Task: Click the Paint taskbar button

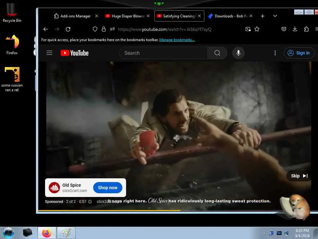Action: pos(66,233)
